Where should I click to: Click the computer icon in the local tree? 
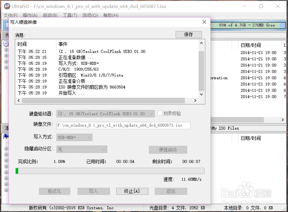pyautogui.click(x=6, y=136)
